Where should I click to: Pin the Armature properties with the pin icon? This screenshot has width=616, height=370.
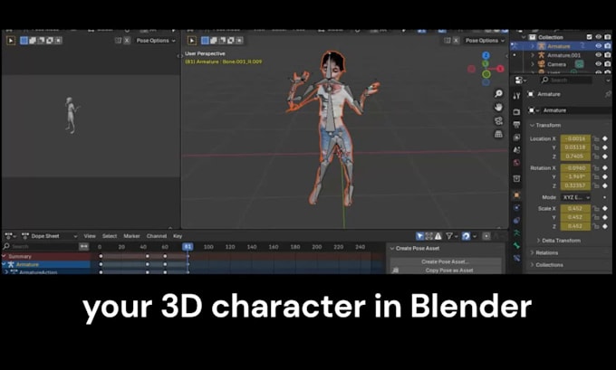608,94
